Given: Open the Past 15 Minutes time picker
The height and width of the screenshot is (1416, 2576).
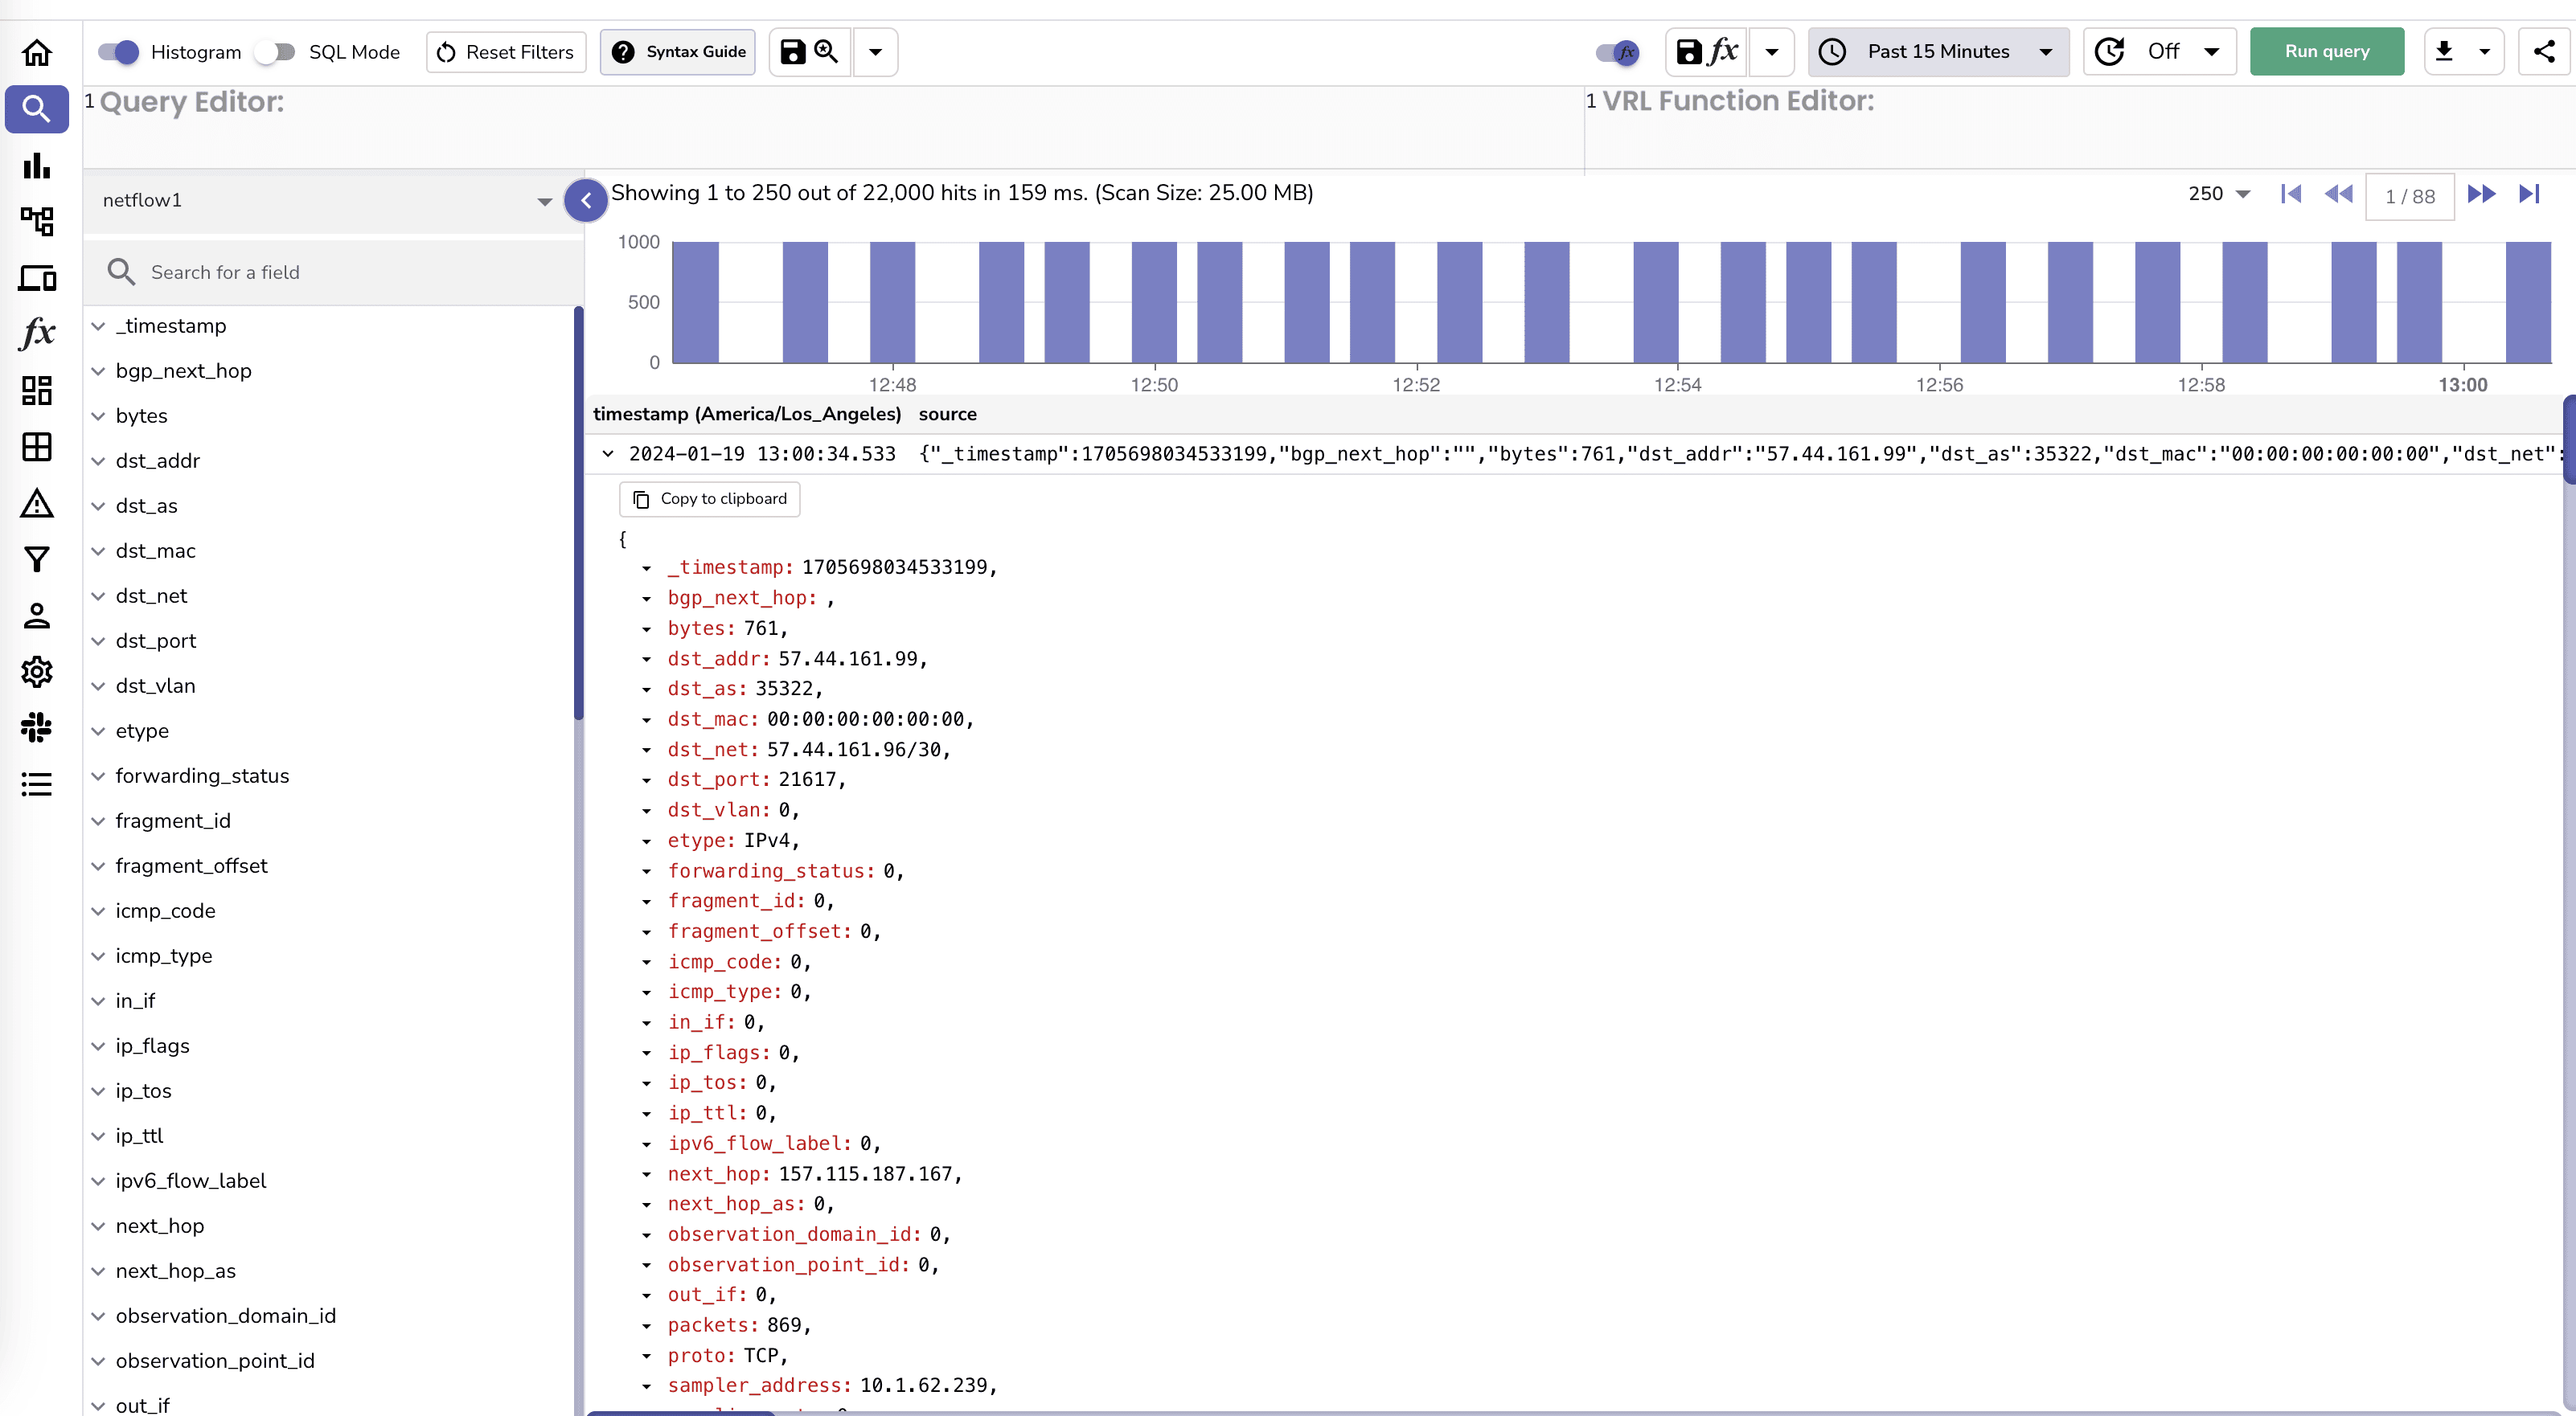Looking at the screenshot, I should 1938,52.
